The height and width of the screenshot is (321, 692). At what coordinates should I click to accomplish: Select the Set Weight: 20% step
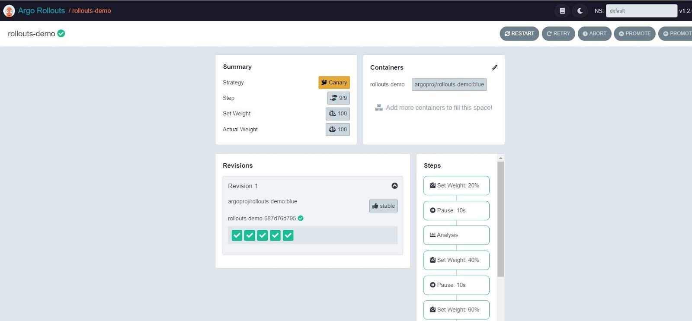coord(456,186)
